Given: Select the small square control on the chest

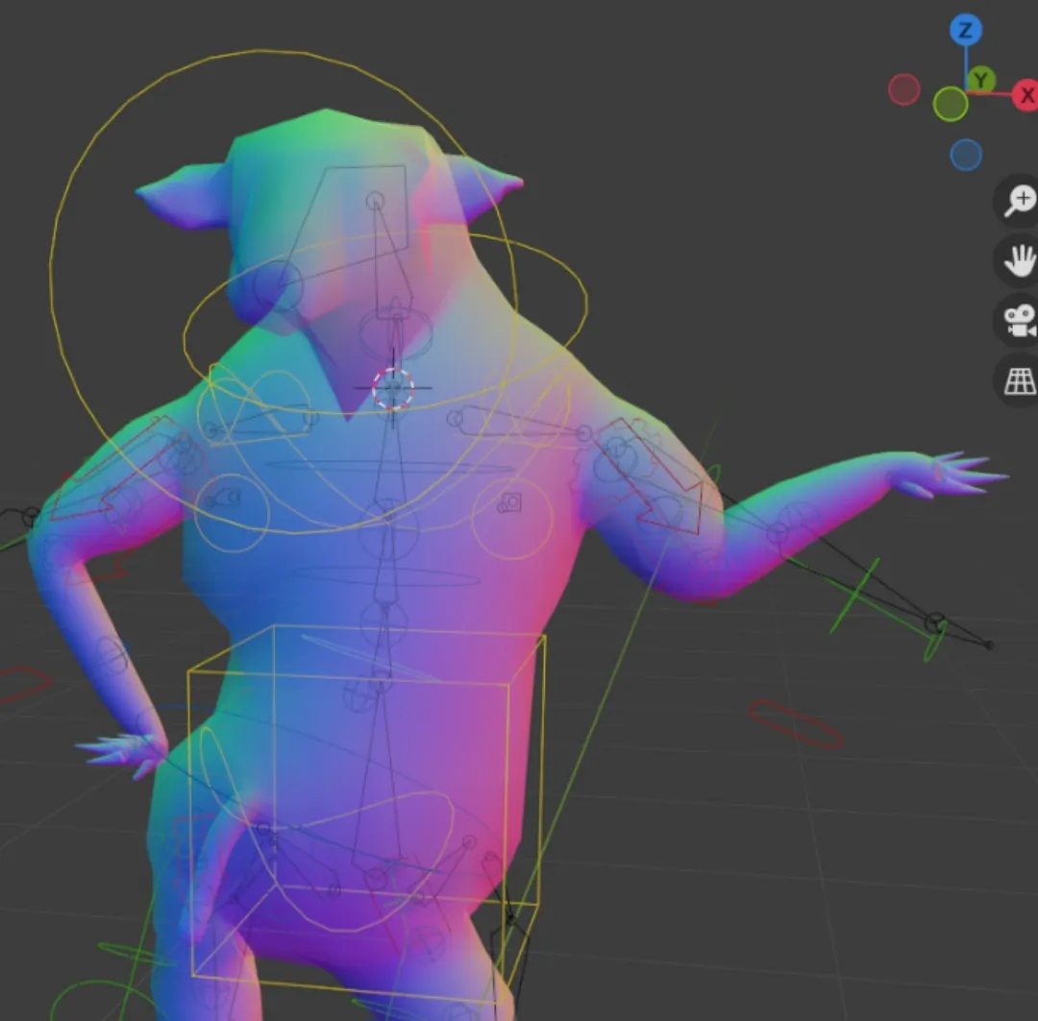Looking at the screenshot, I should pos(512,502).
